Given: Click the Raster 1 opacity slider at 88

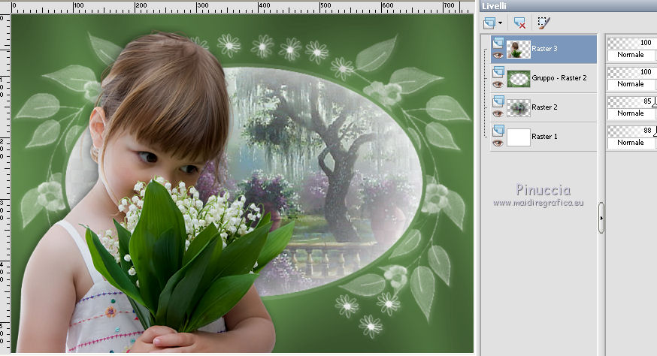Looking at the screenshot, I should click(x=632, y=131).
